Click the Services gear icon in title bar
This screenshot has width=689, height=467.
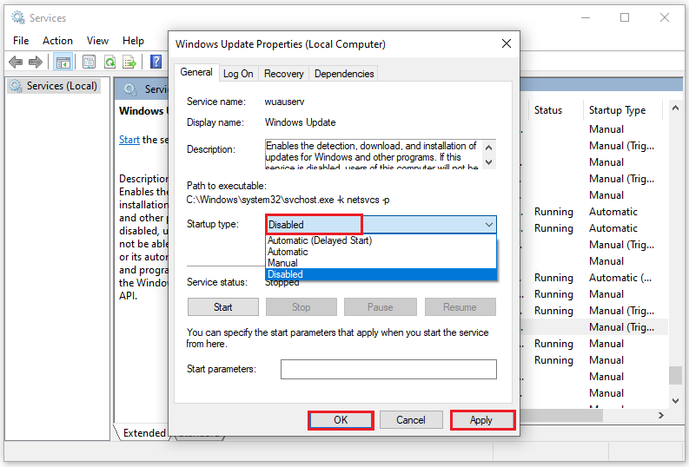pyautogui.click(x=18, y=17)
